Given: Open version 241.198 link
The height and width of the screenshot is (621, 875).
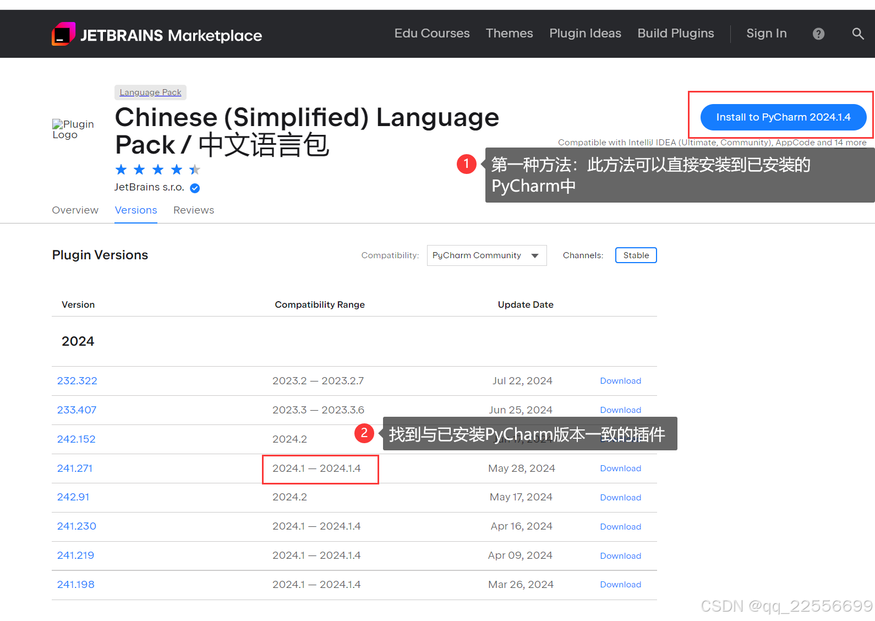Looking at the screenshot, I should click(x=76, y=585).
